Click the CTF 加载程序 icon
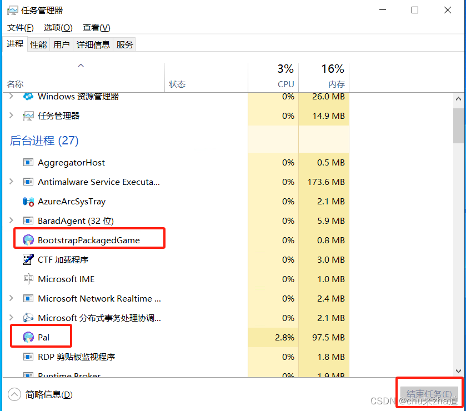Screen dimensions: 466x411 tap(28, 259)
